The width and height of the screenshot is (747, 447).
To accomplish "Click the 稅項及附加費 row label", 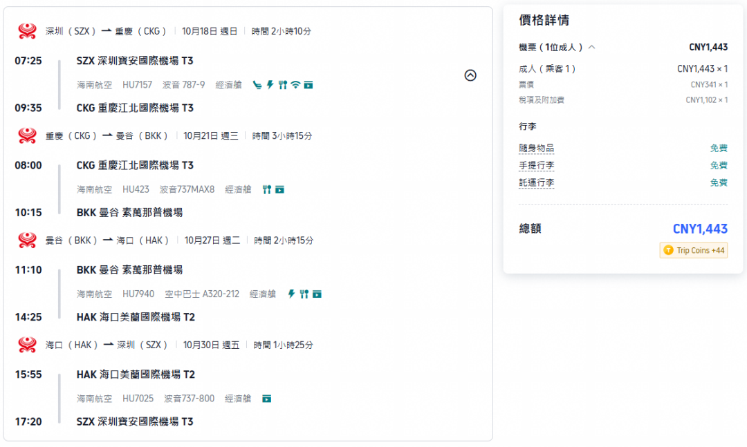I will (541, 100).
